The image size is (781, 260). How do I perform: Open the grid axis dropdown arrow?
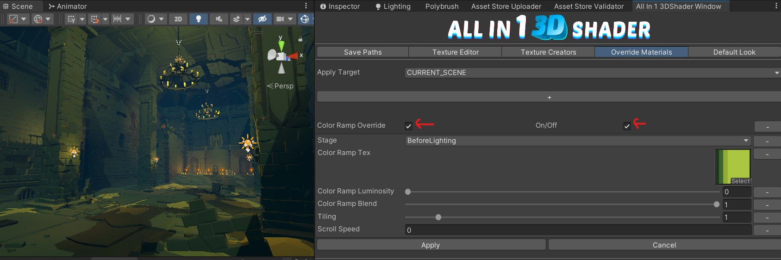click(82, 19)
